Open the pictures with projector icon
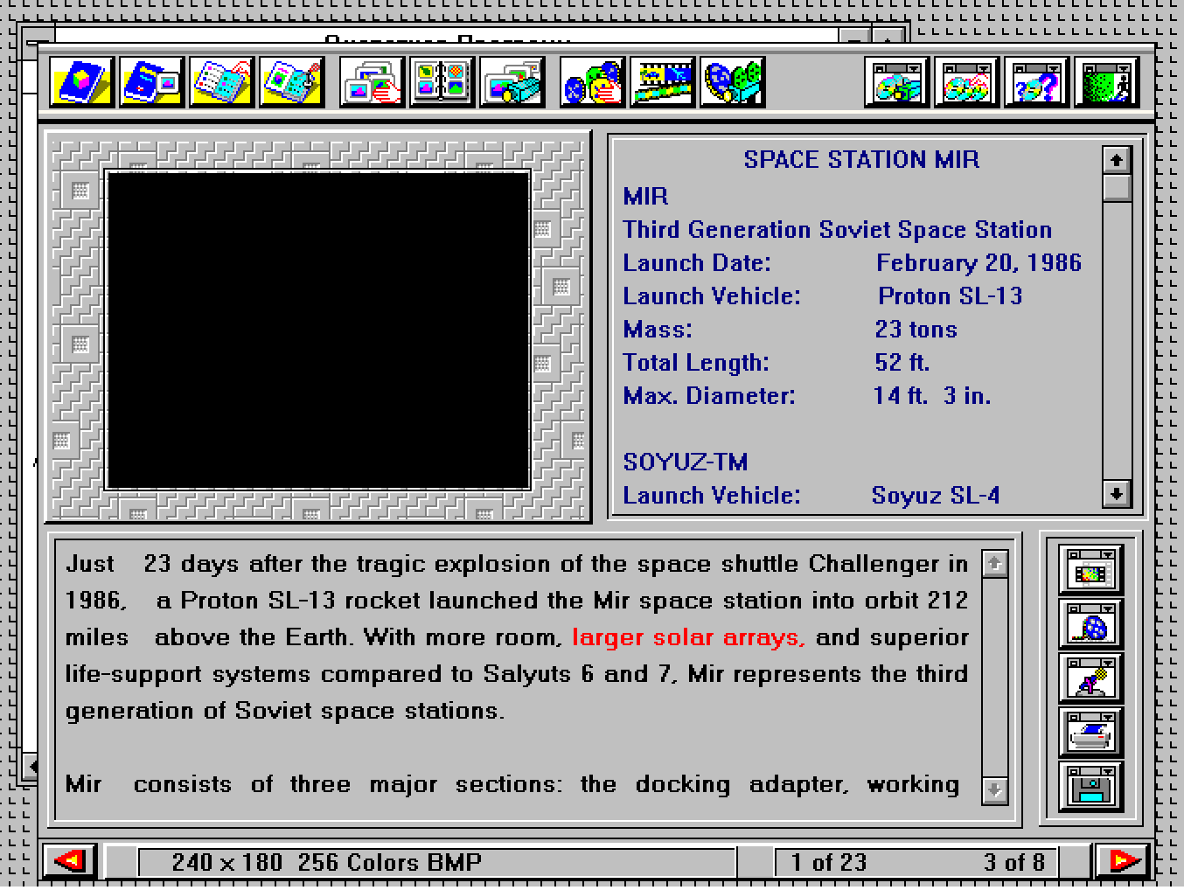1184x890 pixels. tap(512, 83)
